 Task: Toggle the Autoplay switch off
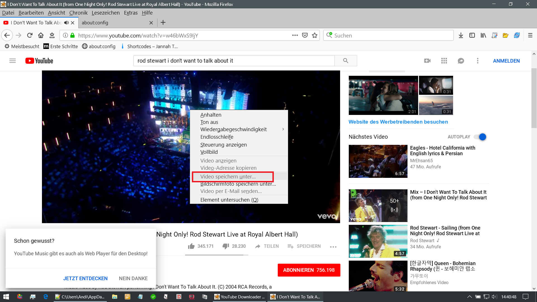pyautogui.click(x=480, y=137)
